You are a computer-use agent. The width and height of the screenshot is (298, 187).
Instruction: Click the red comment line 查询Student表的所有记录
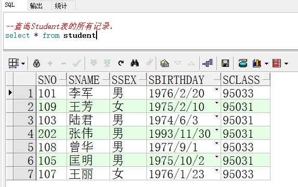(x=60, y=26)
